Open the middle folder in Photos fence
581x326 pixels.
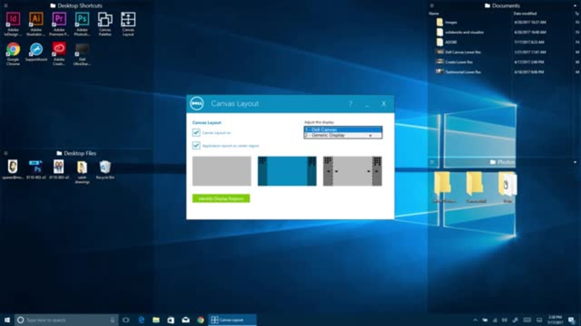[475, 187]
